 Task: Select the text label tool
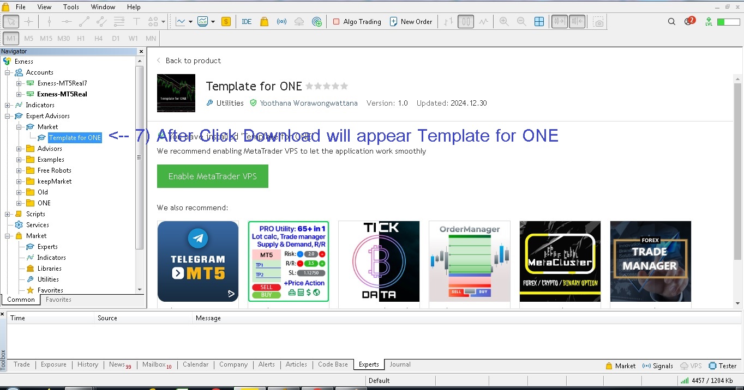pos(136,22)
